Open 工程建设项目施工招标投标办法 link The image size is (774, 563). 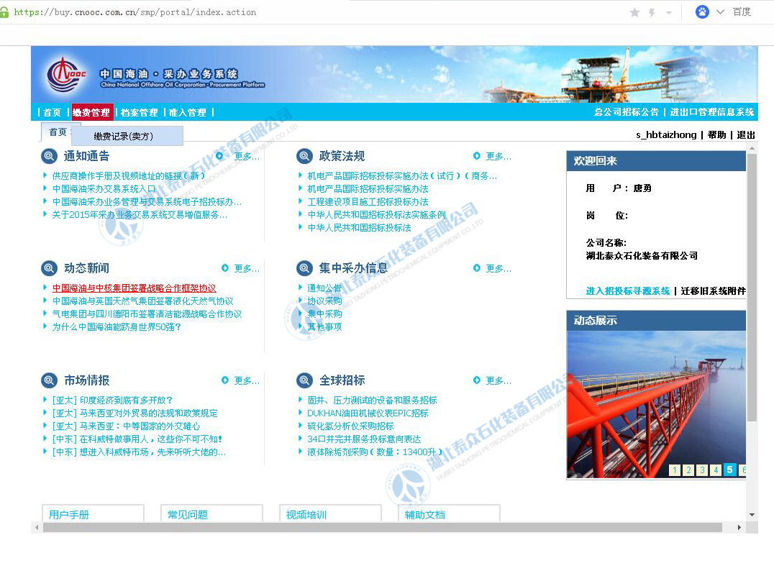point(368,202)
